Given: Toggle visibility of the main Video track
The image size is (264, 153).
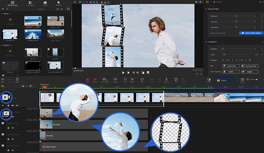Looking at the screenshot, I should 17,105.
